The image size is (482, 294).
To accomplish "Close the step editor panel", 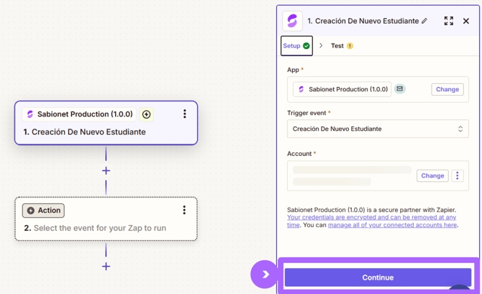I will point(466,21).
